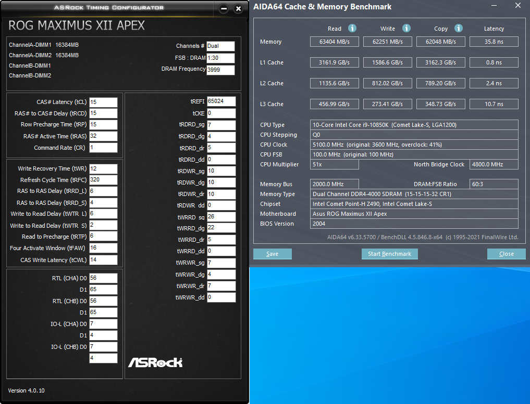Click the DRAM:FSB Ratio 60:3 value

coord(494,184)
